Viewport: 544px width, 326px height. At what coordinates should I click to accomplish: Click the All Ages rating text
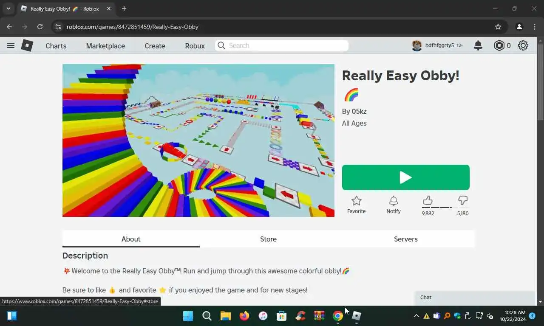[354, 123]
